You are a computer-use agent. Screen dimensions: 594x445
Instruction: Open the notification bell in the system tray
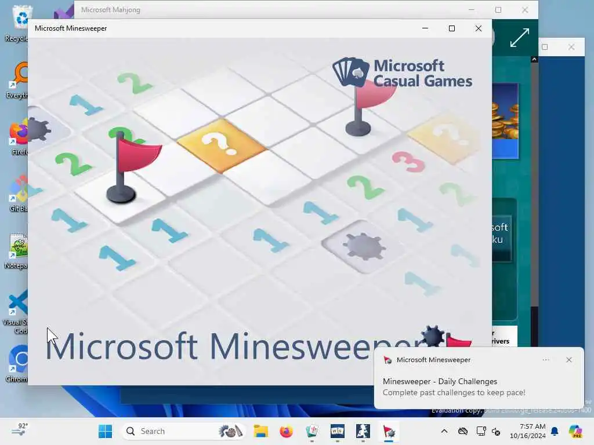(555, 431)
